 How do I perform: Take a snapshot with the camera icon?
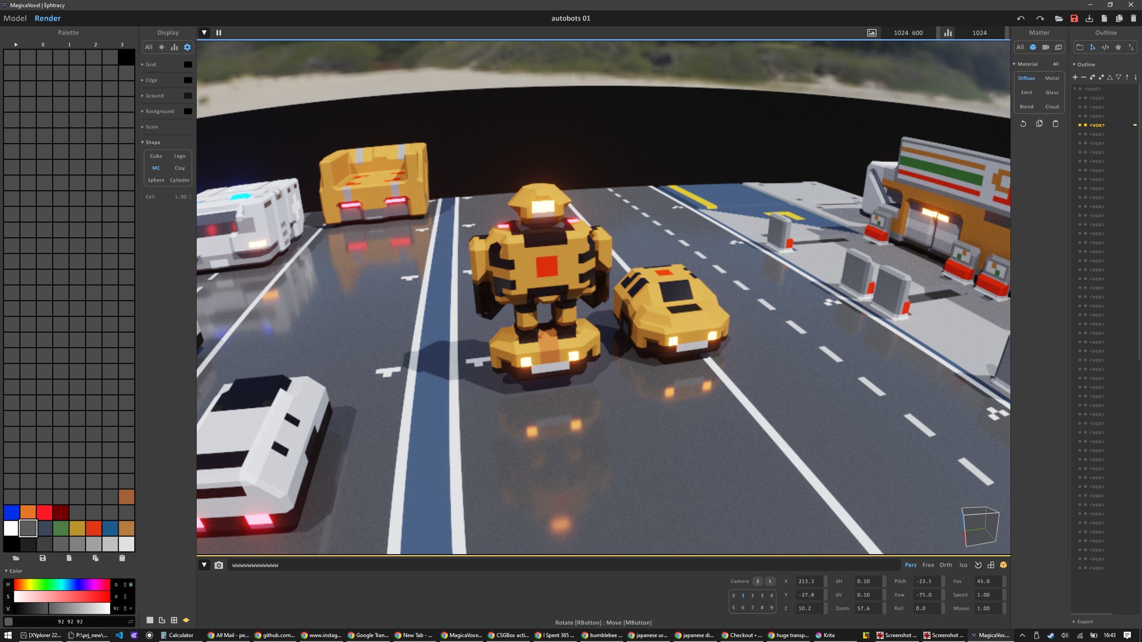(219, 565)
